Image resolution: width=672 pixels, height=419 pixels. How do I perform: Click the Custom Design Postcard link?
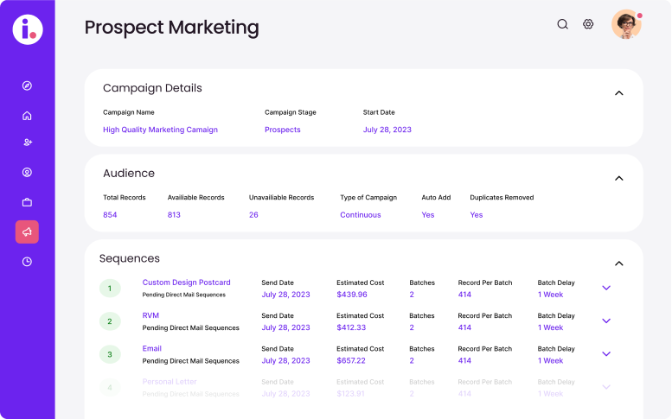pyautogui.click(x=186, y=283)
